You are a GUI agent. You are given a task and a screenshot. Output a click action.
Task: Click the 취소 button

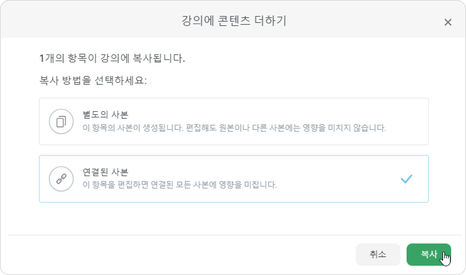[378, 255]
